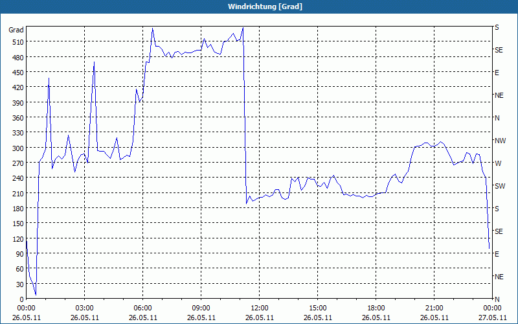Click the 150 degree axis label
The height and width of the screenshot is (324, 518).
pos(18,224)
